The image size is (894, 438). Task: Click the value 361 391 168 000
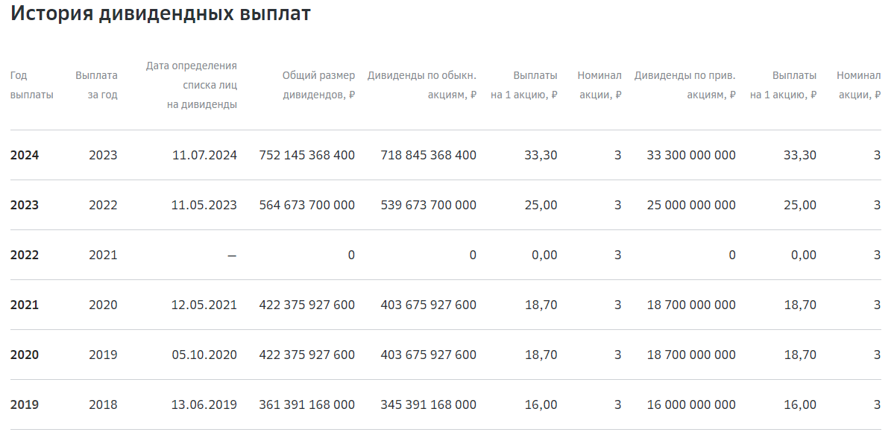pos(307,404)
